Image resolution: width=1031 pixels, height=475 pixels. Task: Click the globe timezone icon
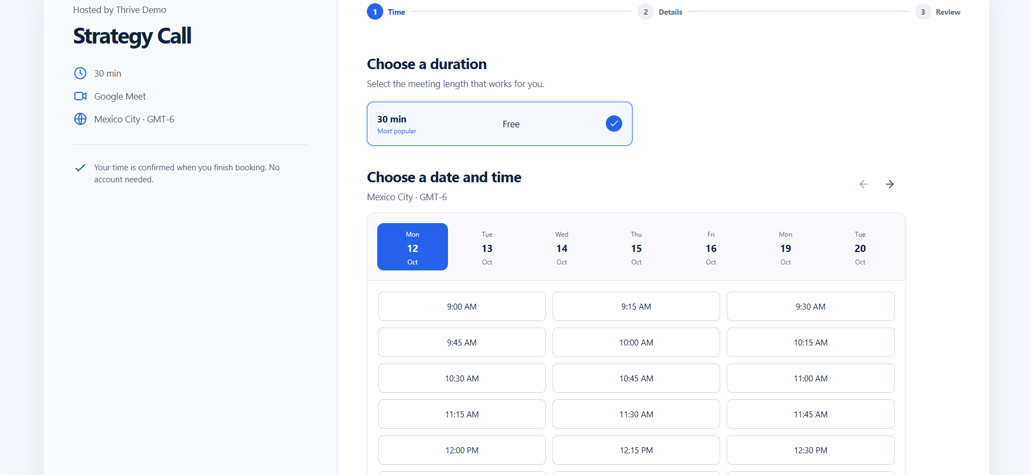tap(80, 119)
